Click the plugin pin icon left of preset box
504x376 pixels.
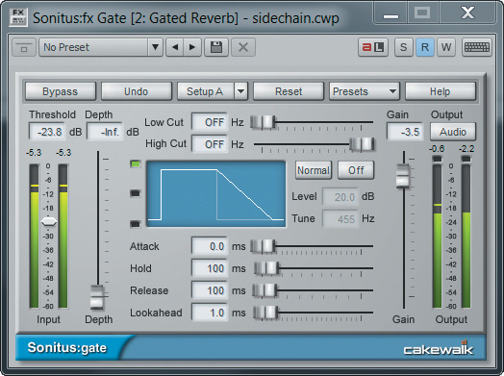tap(24, 47)
